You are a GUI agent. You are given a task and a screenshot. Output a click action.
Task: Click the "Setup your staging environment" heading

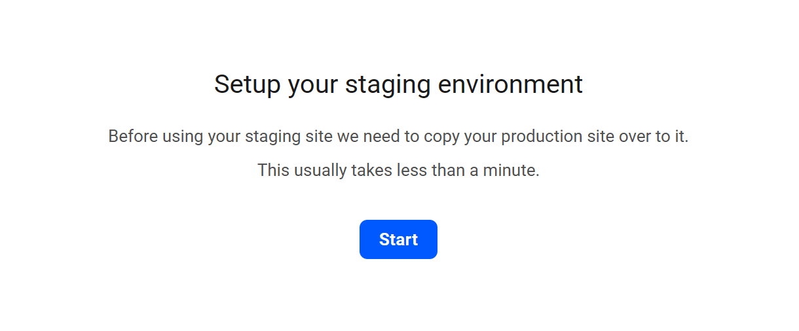coord(398,84)
